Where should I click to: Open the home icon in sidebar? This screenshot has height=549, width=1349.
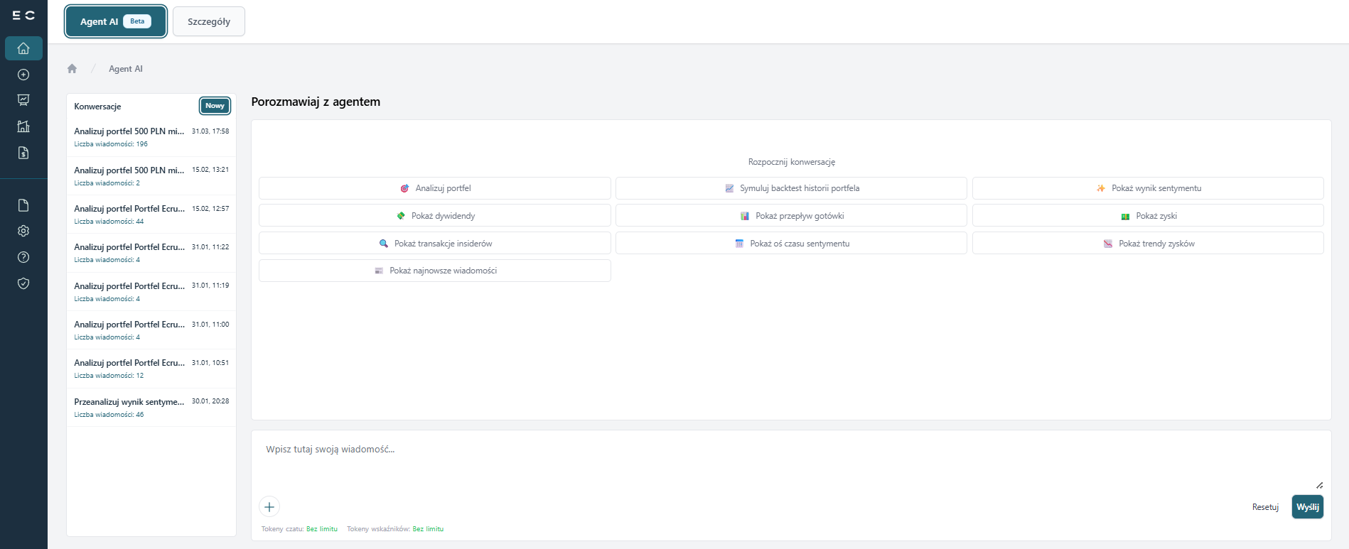[23, 48]
